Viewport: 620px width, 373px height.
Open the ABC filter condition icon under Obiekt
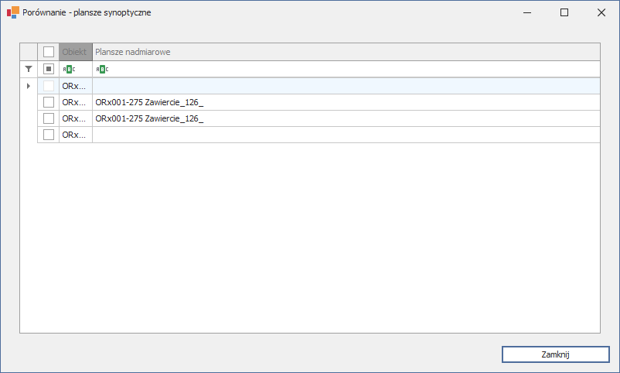(69, 70)
